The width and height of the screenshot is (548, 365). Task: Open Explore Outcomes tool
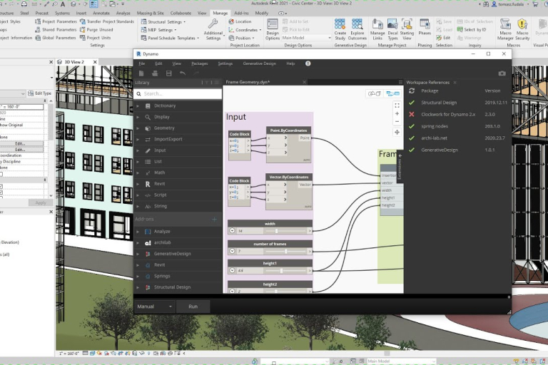coord(357,29)
